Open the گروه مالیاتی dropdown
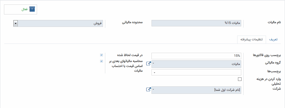The width and height of the screenshot is (285, 108). point(196,64)
